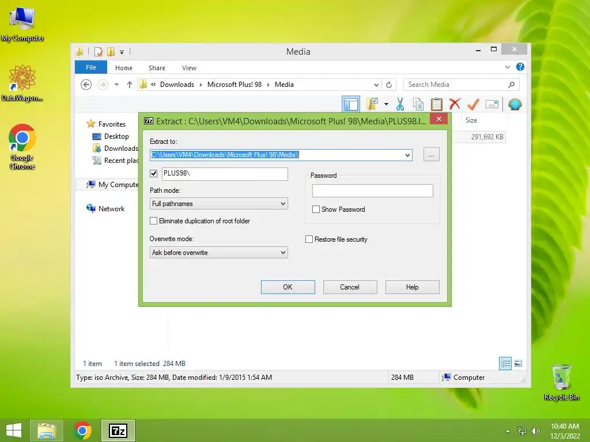
Task: Switch to large thumbnails view icon
Action: click(518, 363)
